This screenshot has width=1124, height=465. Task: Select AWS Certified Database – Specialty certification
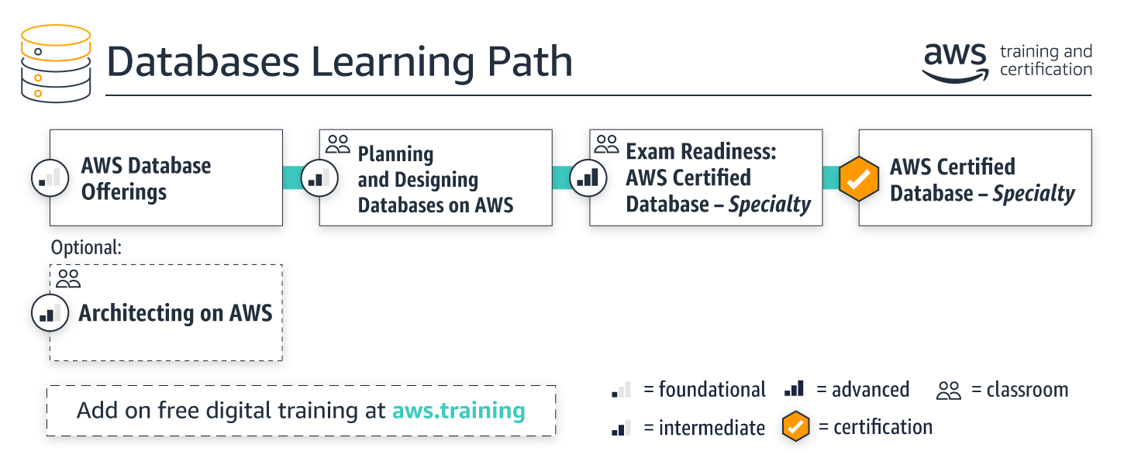click(x=975, y=177)
